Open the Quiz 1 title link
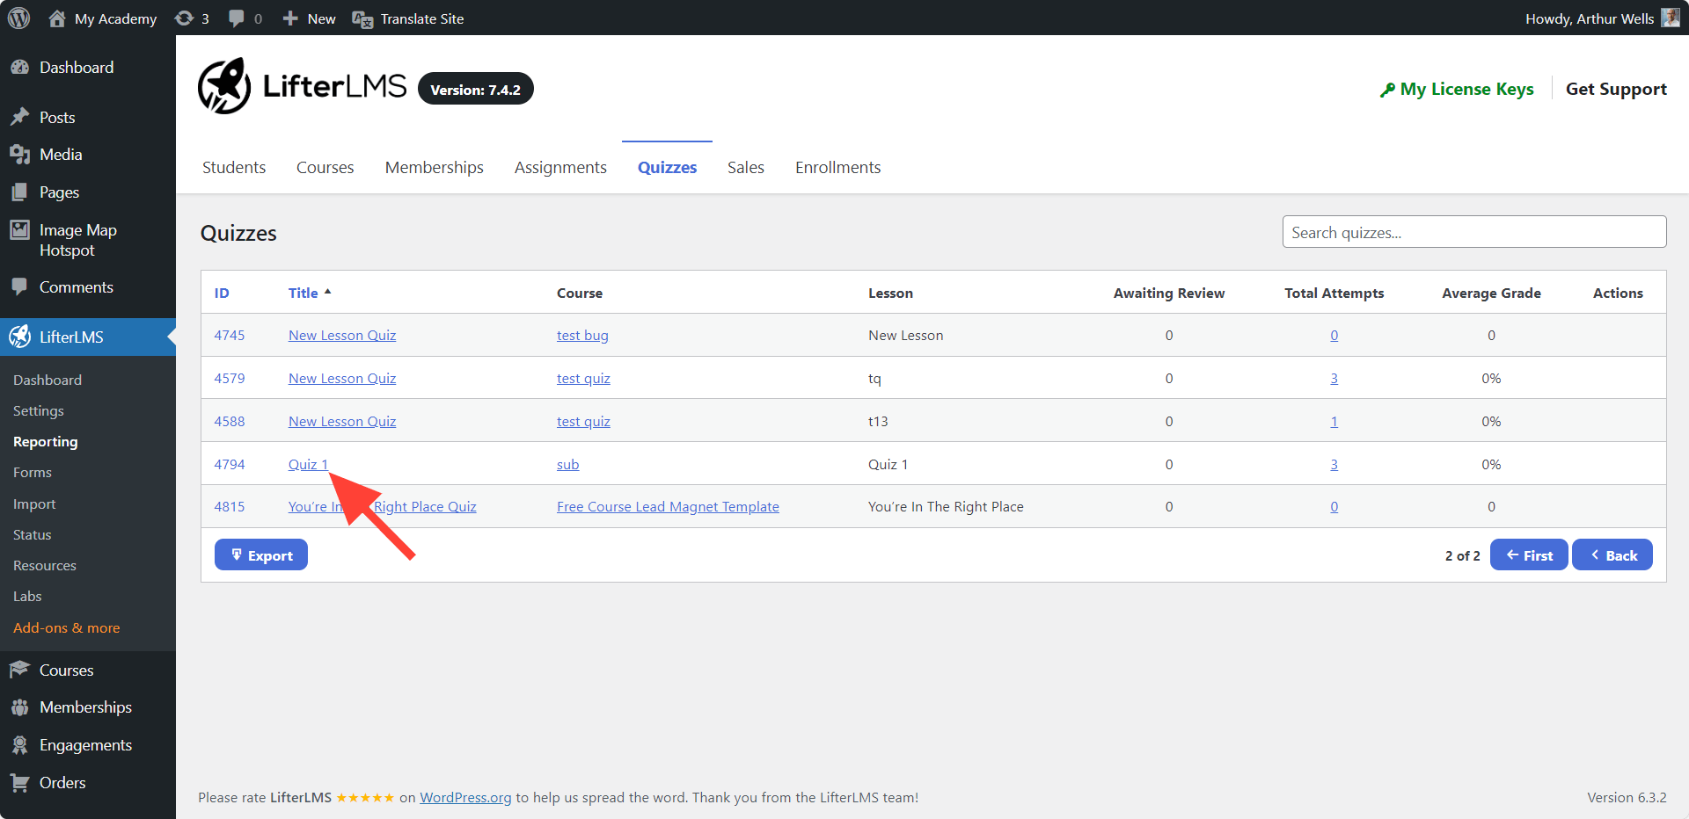This screenshot has width=1689, height=819. point(308,464)
